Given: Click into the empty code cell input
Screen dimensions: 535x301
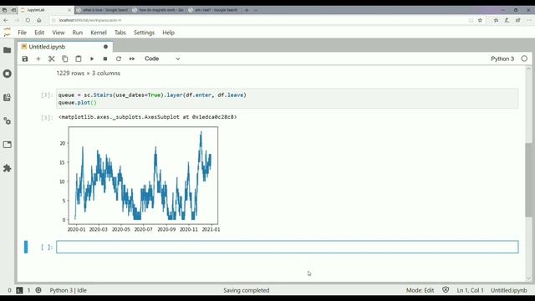Looking at the screenshot, I should (x=288, y=247).
